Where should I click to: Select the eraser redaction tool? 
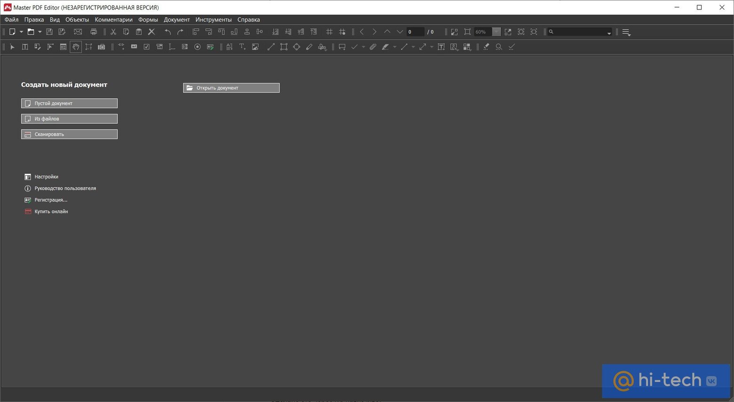pos(486,47)
